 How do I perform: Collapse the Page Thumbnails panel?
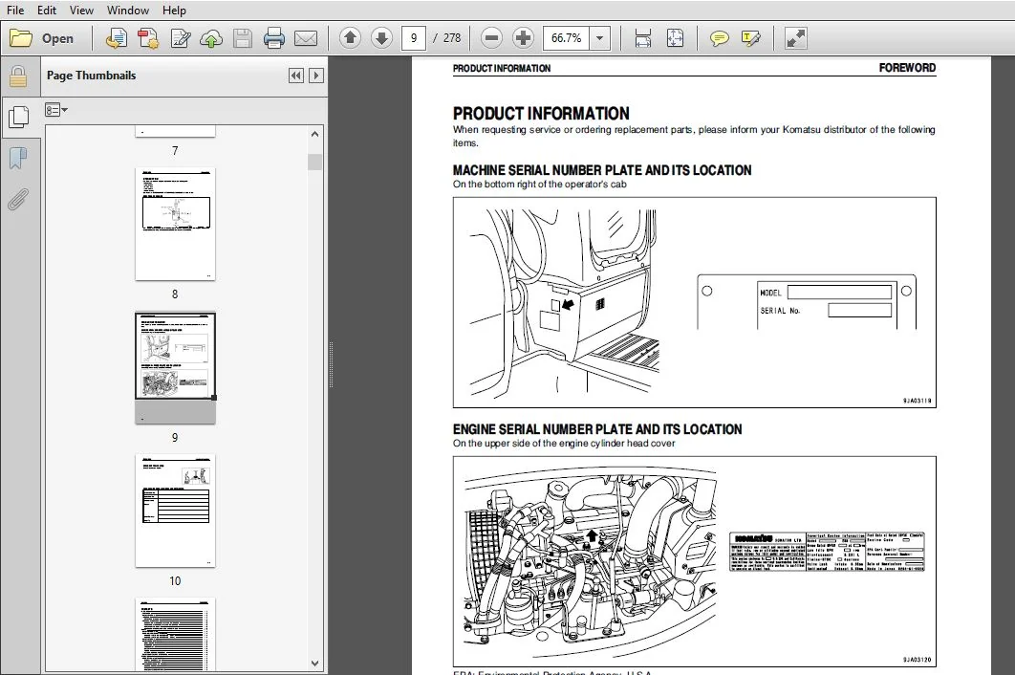tap(296, 76)
